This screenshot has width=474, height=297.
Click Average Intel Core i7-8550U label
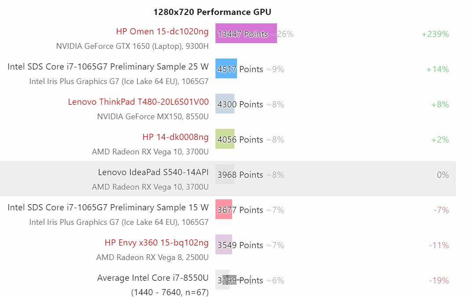click(x=153, y=278)
